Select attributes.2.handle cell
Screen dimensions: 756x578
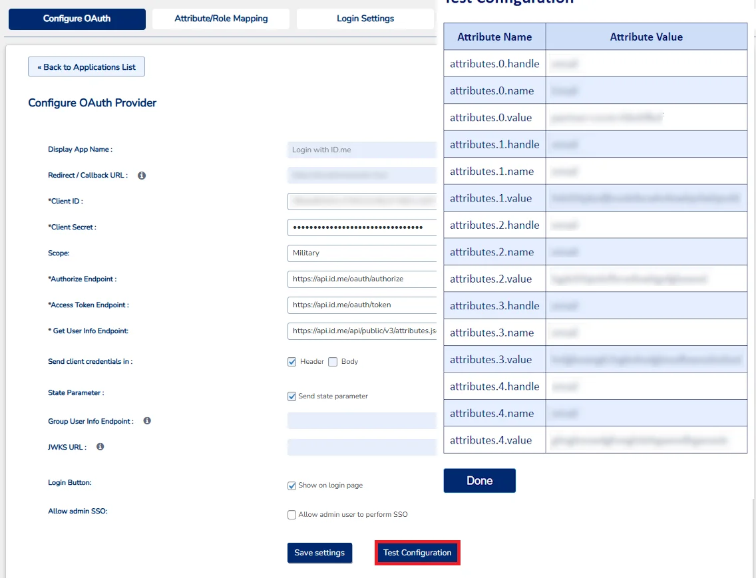494,225
